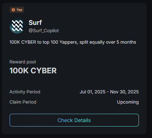Viewport: 152px width, 138px height.
Task: Click the orange Yap chat-bubble icon
Action: (x=13, y=10)
